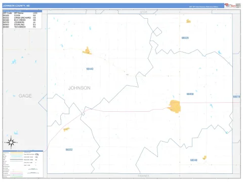
Task: Select CRAB ORCHARD in the ZIP index table
Action: (22, 18)
